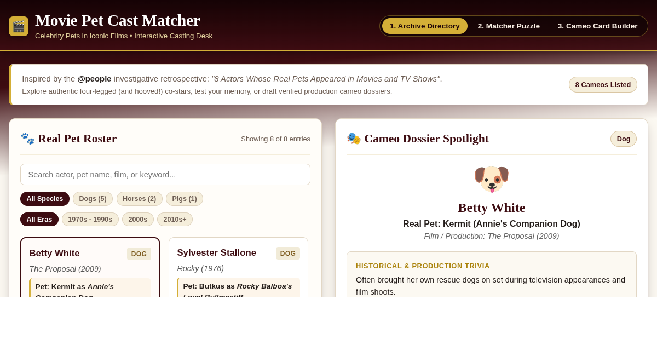Click 'Real Pet: Kermit' spotlight line

click(x=492, y=224)
